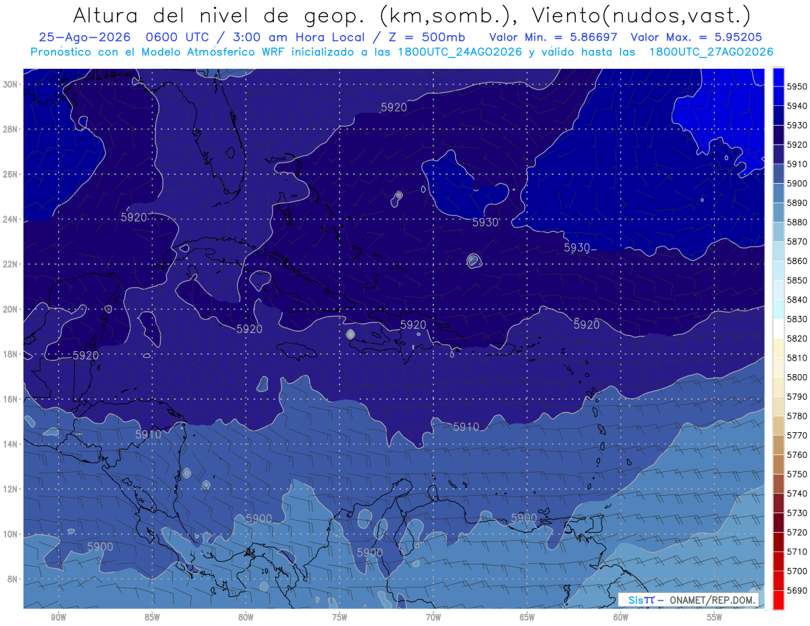
Task: Click the 5820 value in the color legend
Action: [797, 338]
